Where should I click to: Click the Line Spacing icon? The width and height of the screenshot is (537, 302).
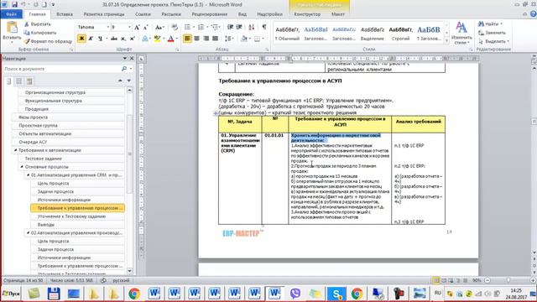tap(228, 39)
